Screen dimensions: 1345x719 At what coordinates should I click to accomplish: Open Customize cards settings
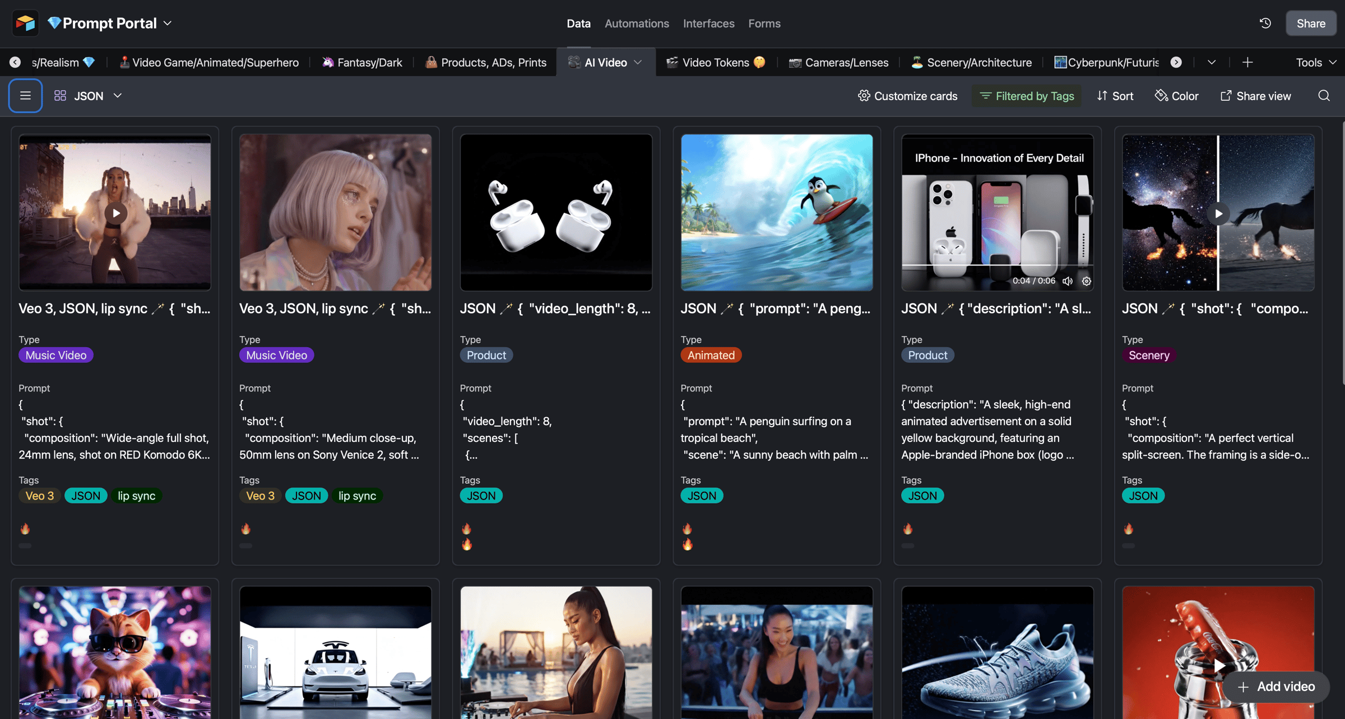pyautogui.click(x=907, y=96)
